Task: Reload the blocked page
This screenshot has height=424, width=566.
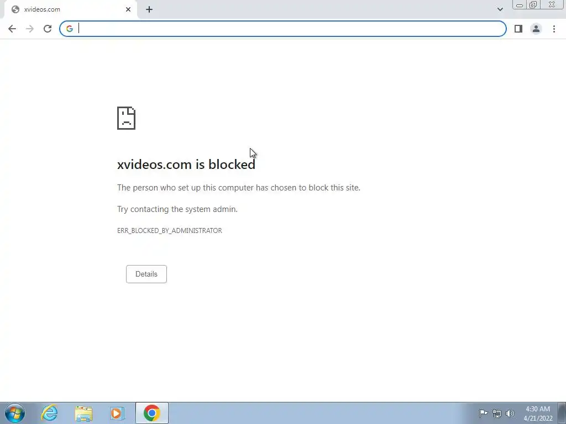Action: [48, 29]
